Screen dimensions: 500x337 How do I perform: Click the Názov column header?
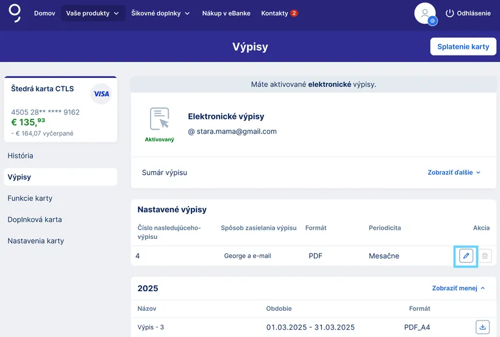pyautogui.click(x=147, y=308)
